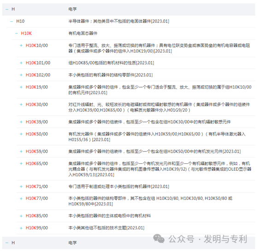Click the H10K30/00 description about 红外线辐射
Image resolution: width=257 pixels, height=252 pixels.
point(159,107)
